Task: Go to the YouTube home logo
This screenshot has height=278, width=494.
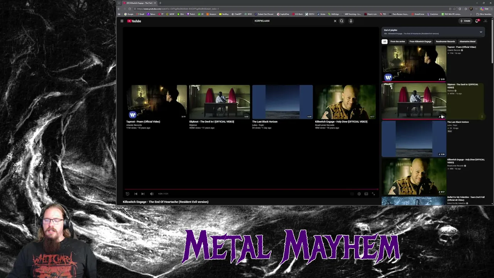Action: [134, 21]
